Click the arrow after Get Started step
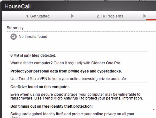 (72, 16)
